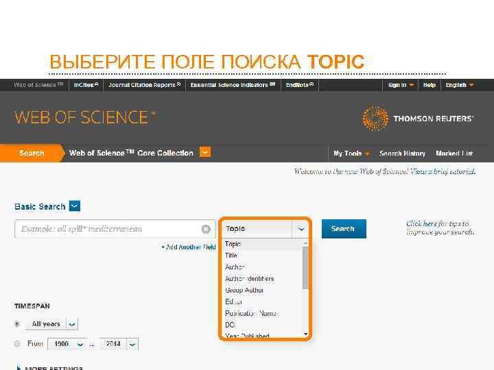
Task: Open the view a brief tutorial link
Action: [443, 171]
